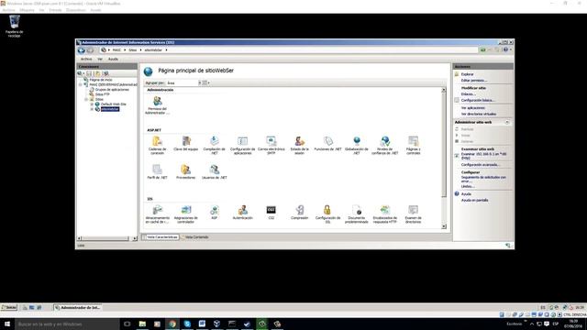Click Editar permisos link
Viewport: 587px width, 330px height.
(474, 81)
